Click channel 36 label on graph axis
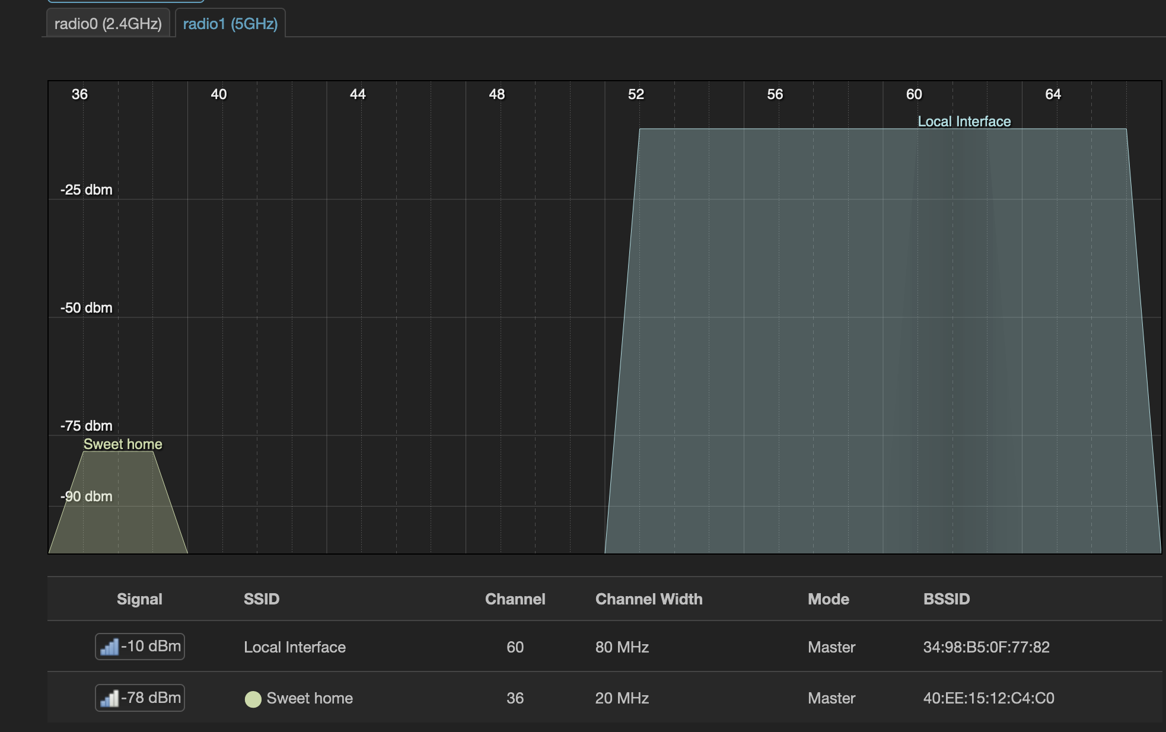Image resolution: width=1166 pixels, height=732 pixels. (x=79, y=94)
